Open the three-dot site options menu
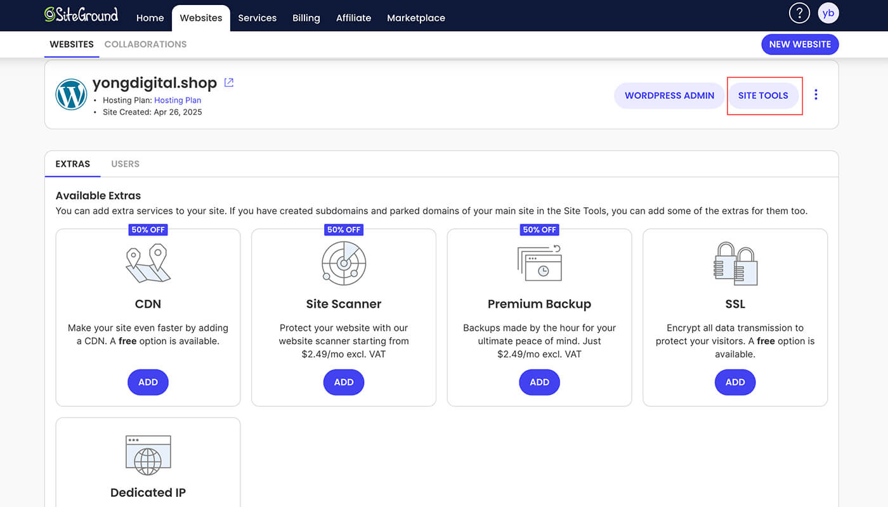 tap(816, 95)
